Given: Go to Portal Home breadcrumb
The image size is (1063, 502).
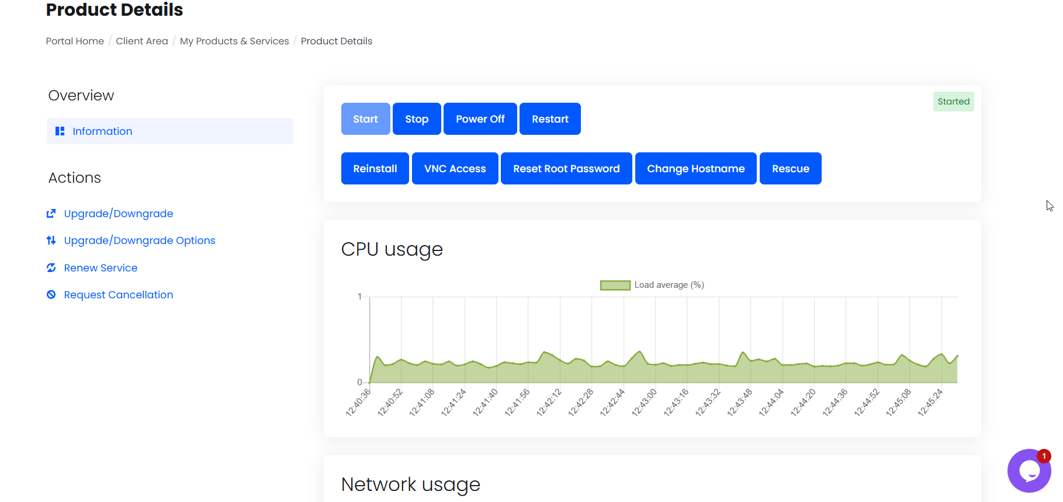Looking at the screenshot, I should click(x=75, y=41).
